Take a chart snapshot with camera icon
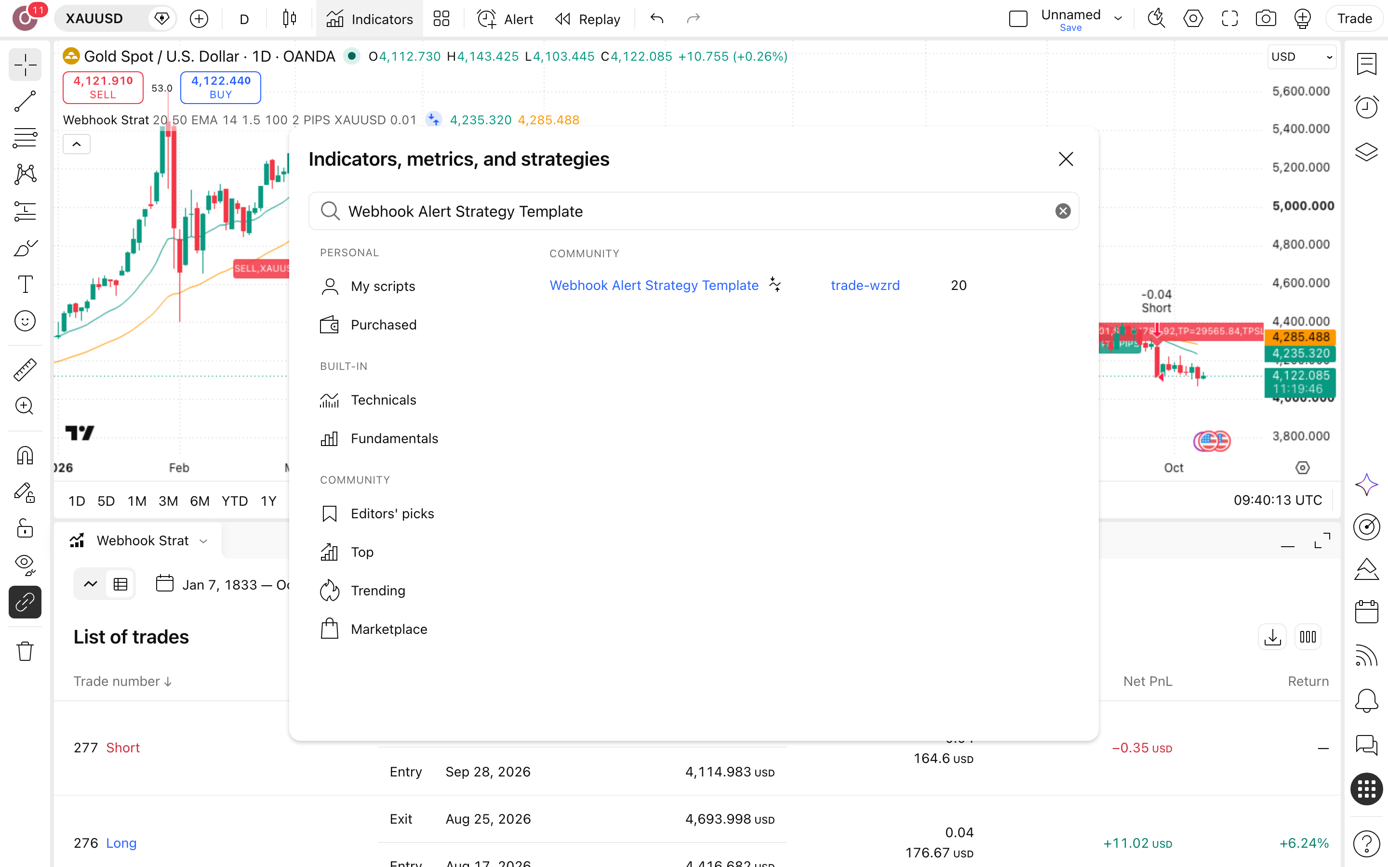 [1266, 19]
